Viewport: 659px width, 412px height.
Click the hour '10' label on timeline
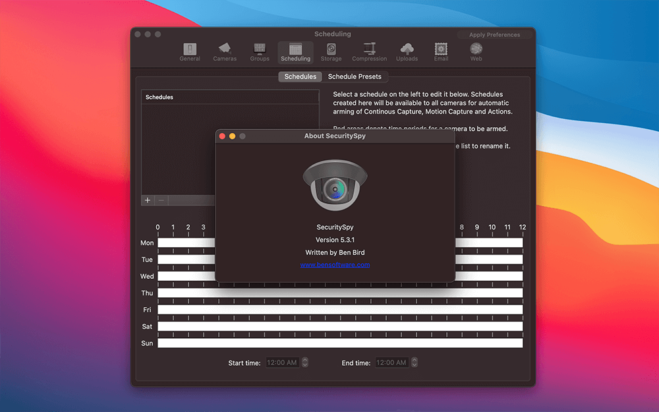click(x=492, y=227)
